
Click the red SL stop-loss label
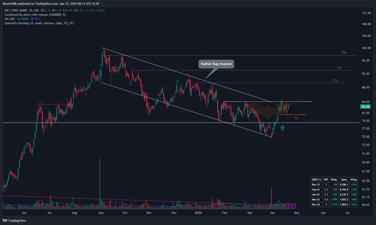click(296, 118)
